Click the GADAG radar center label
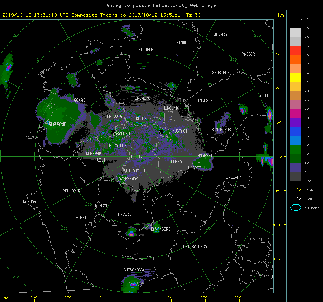 coord(137,157)
